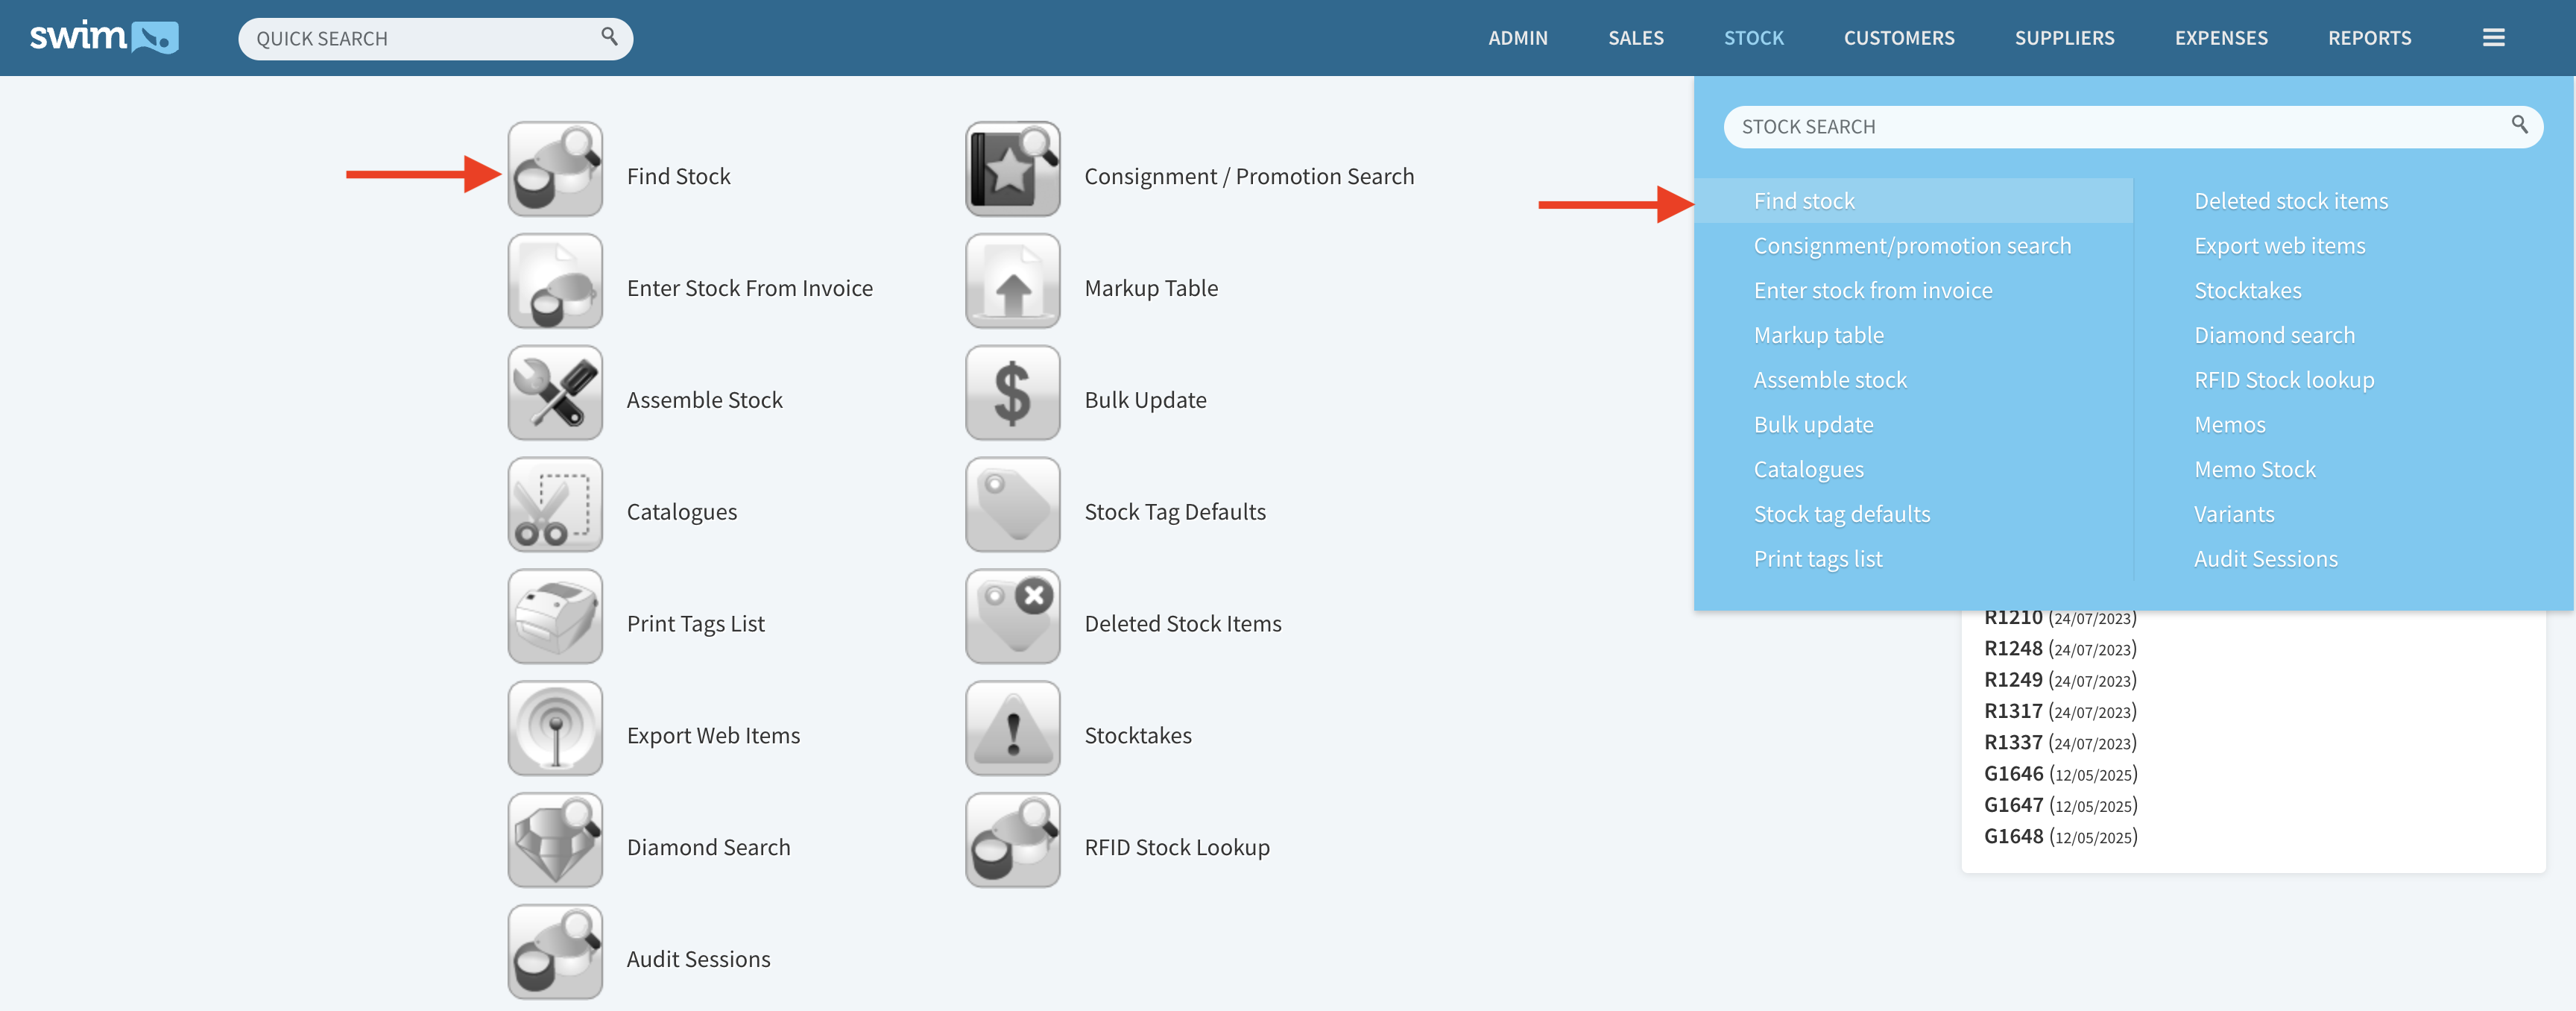Select Memos in dropdown menu

(2229, 425)
